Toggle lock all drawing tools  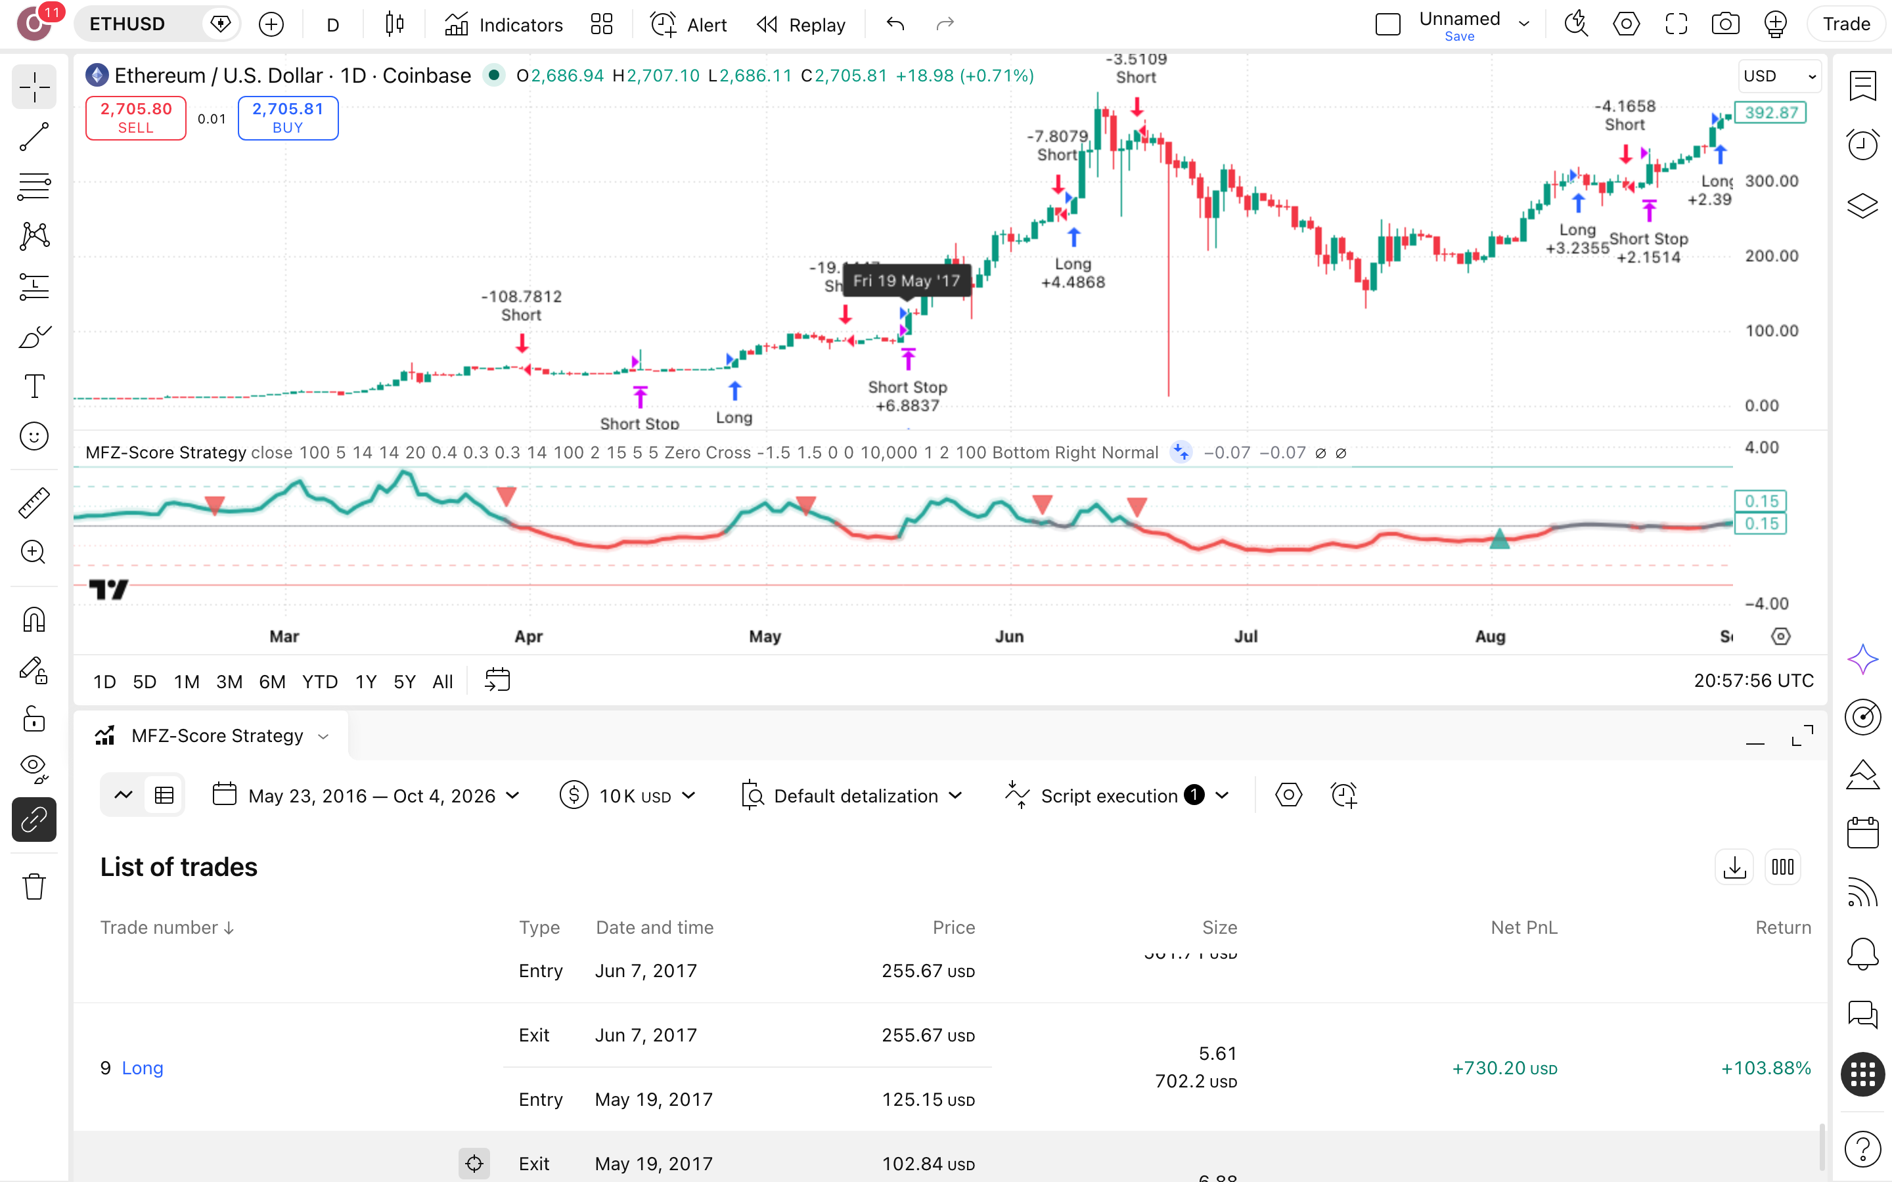tap(34, 719)
